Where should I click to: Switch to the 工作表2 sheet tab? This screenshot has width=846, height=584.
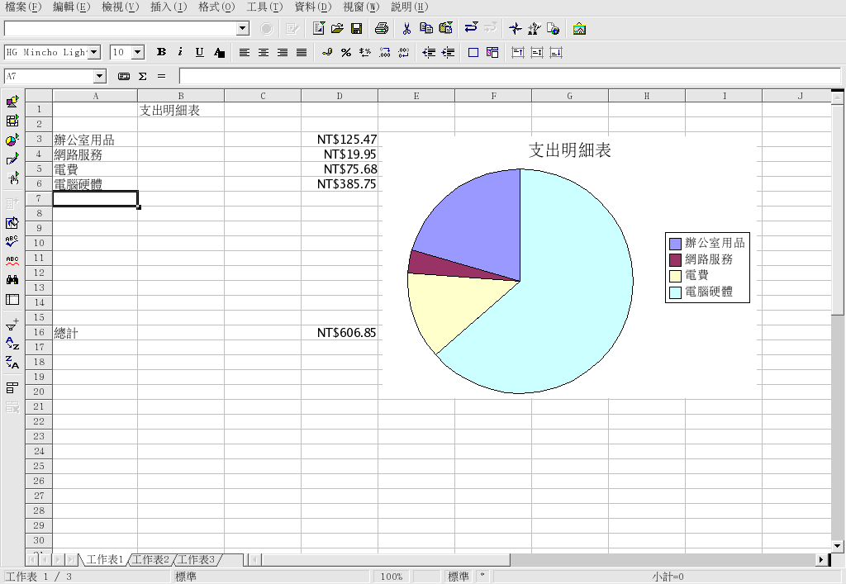click(150, 560)
